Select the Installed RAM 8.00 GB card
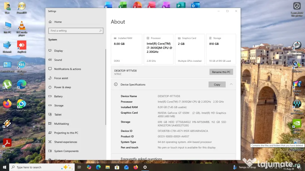The height and width of the screenshot is (171, 305). coord(126,49)
